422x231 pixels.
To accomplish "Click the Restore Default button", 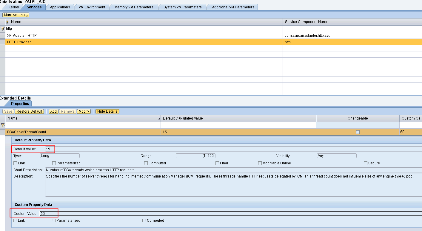I will tap(29, 111).
